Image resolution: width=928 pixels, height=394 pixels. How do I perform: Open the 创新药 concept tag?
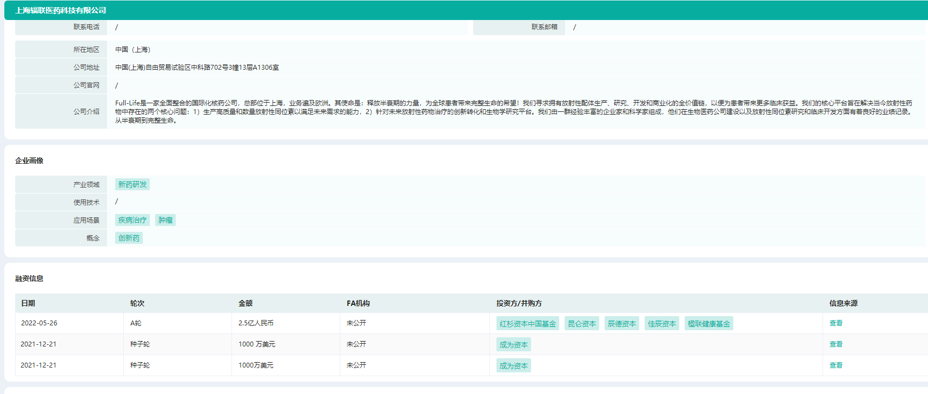(129, 238)
